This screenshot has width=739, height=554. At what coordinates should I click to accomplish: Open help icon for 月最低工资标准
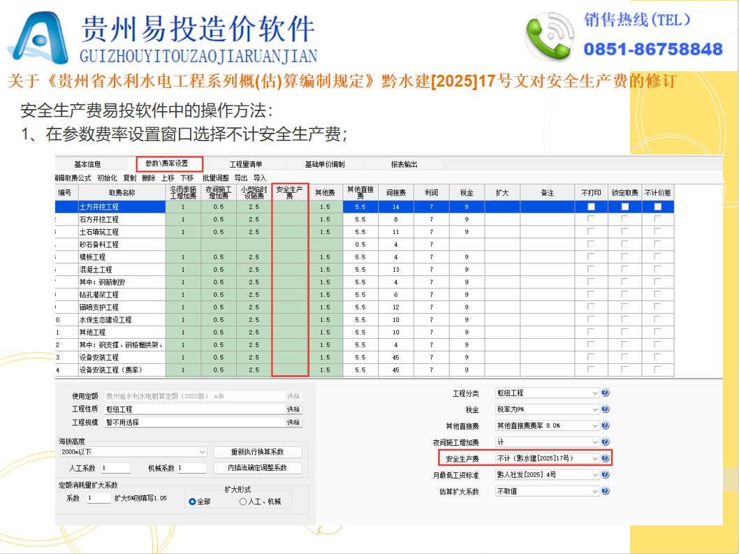[605, 474]
